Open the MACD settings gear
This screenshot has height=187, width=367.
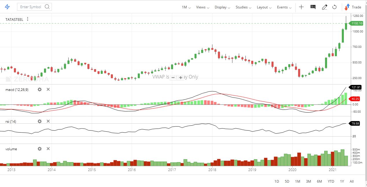pos(40,89)
